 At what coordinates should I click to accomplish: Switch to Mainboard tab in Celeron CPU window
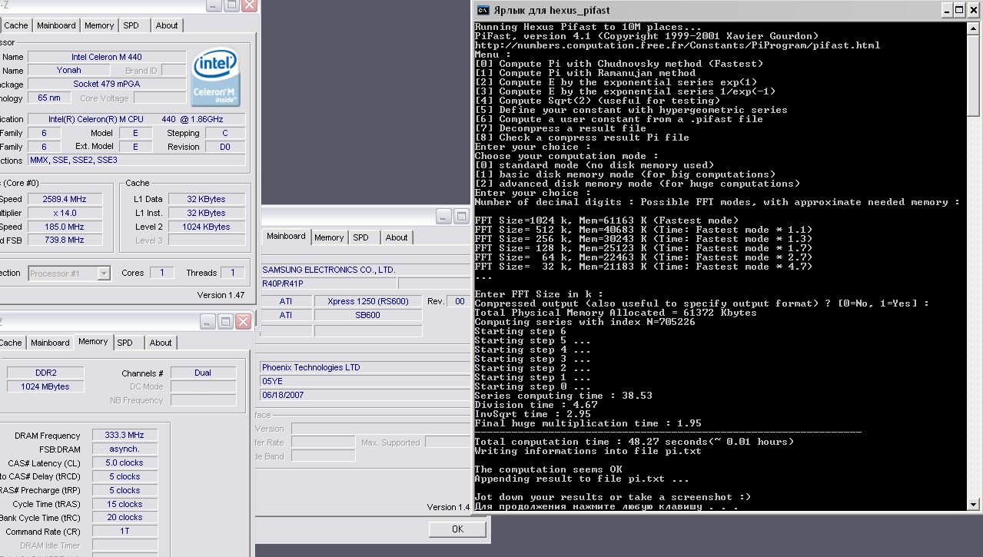[x=56, y=25]
